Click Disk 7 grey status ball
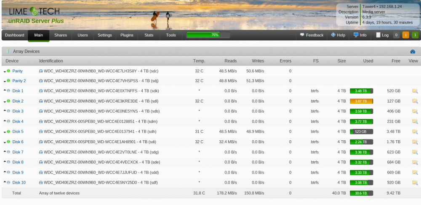Viewport: 421px width, 205px height. (x=8, y=152)
